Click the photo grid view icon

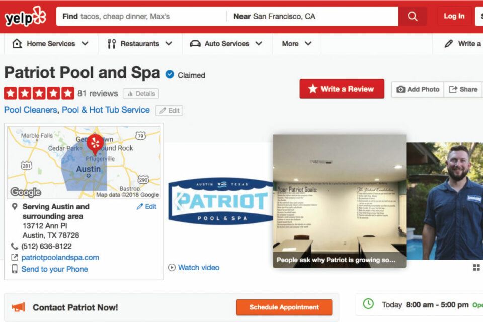point(476,267)
